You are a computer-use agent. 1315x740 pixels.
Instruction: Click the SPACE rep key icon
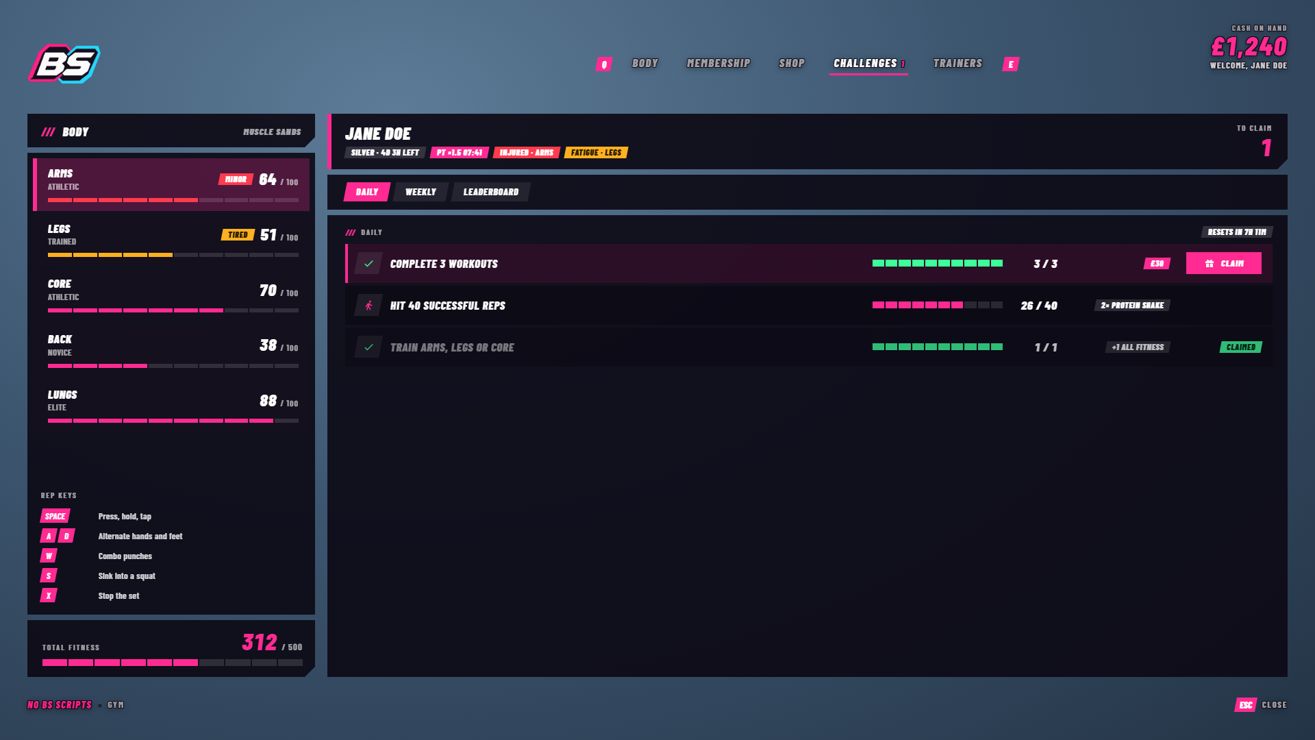tap(55, 516)
